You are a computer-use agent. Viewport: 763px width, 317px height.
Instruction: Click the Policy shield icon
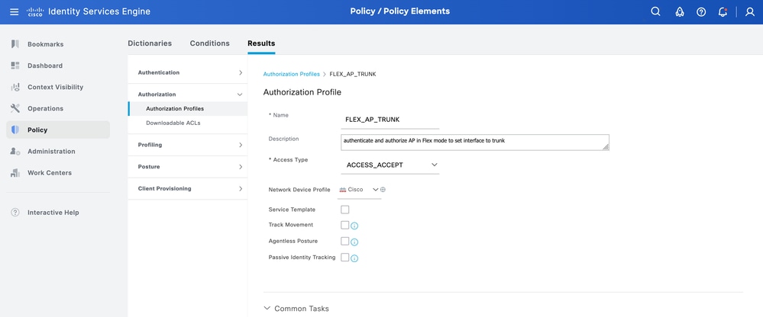15,130
